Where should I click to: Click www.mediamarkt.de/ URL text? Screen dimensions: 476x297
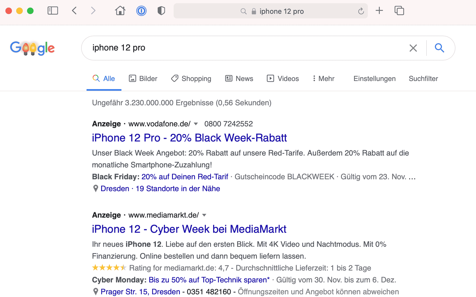164,215
